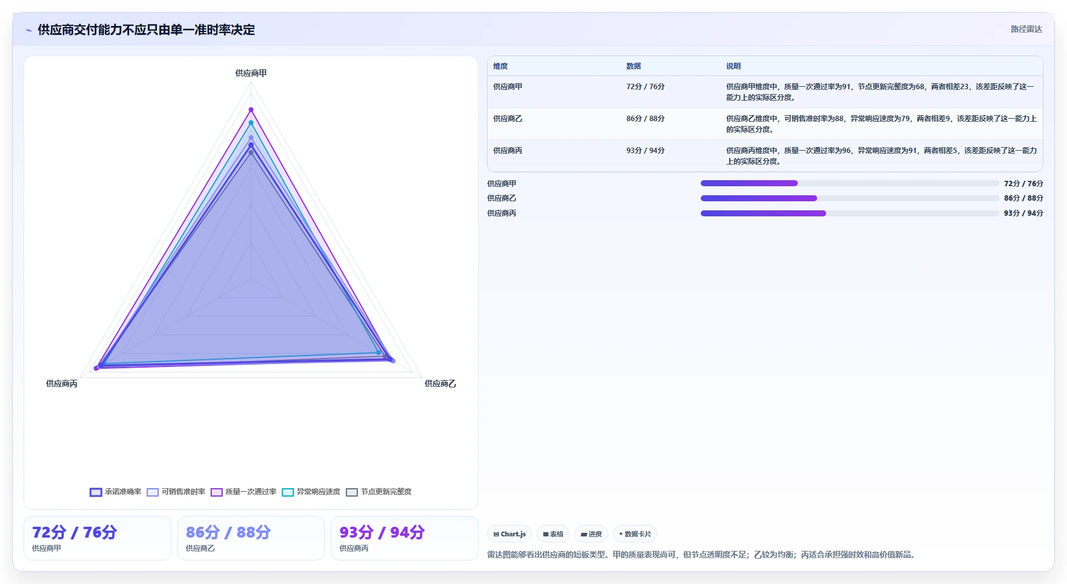Click the 数据 column header
This screenshot has width=1067, height=584.
coord(634,66)
